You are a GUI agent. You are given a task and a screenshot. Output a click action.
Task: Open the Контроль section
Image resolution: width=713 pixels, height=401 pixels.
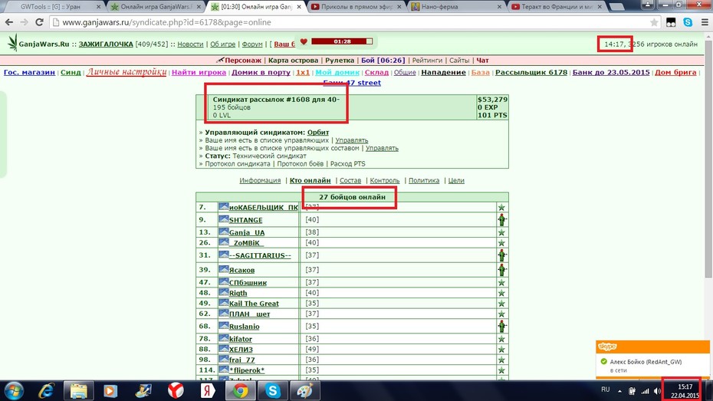385,180
